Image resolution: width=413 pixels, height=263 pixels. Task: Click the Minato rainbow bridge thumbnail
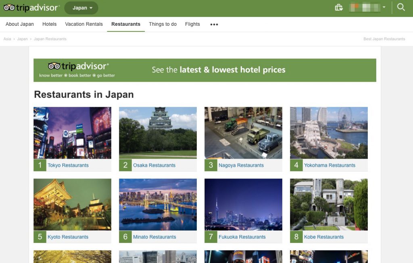[158, 205]
